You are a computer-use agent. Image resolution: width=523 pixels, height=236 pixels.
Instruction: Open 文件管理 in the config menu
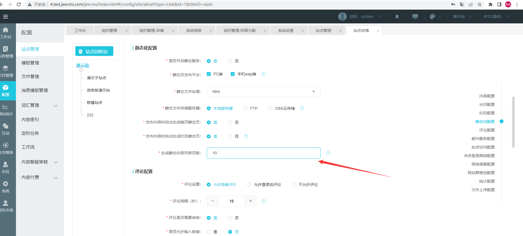tap(30, 77)
